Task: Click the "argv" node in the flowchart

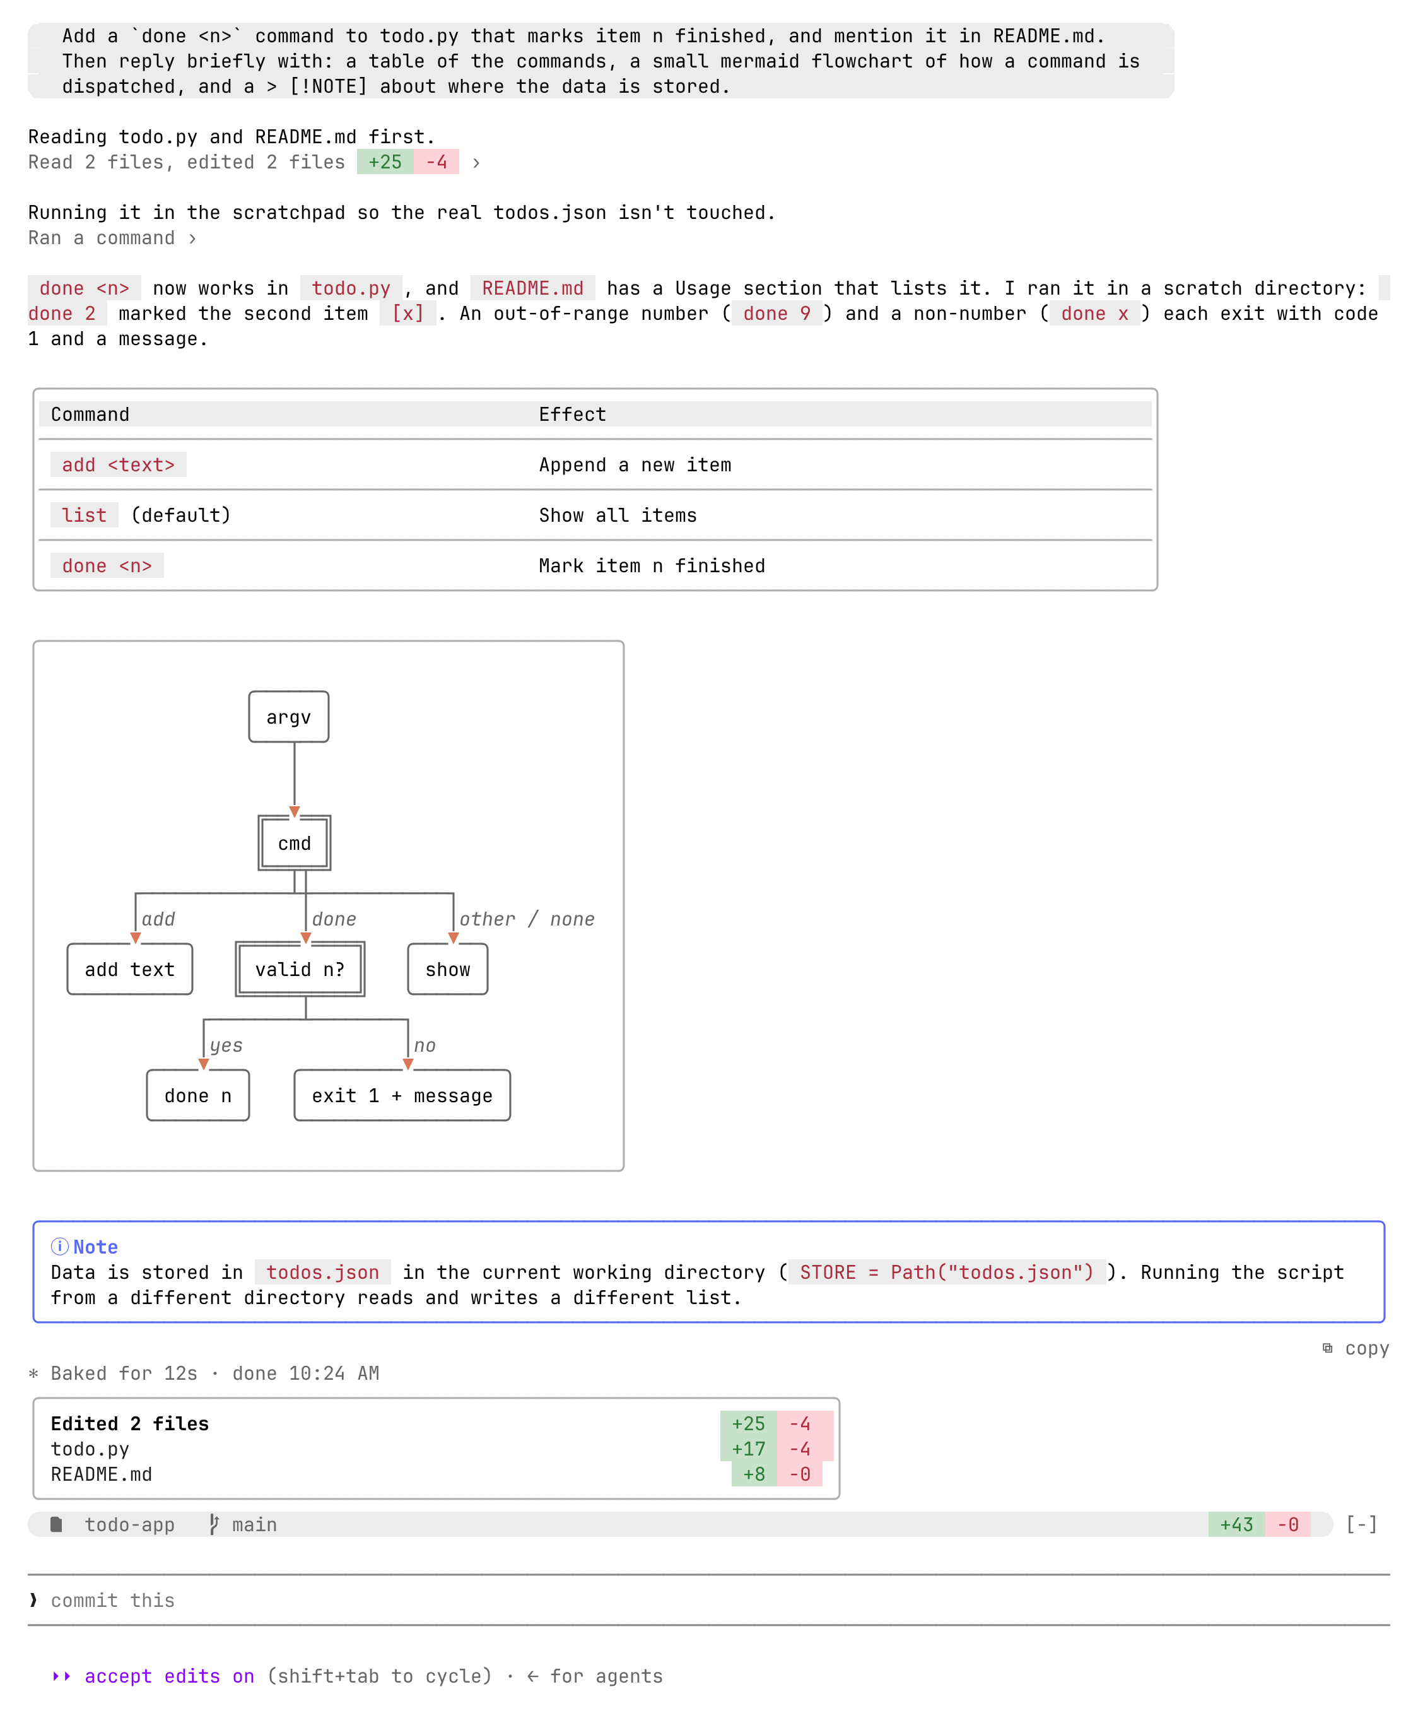Action: coord(289,717)
